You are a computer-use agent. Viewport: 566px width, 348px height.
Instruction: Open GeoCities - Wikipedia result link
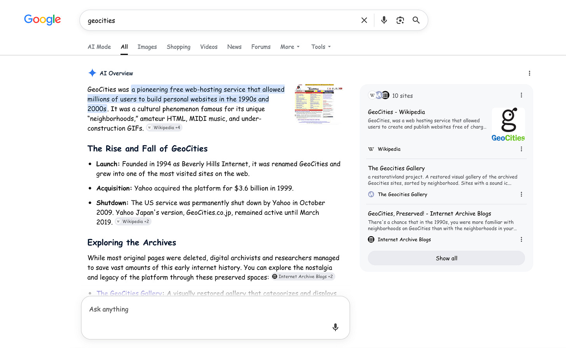[397, 112]
